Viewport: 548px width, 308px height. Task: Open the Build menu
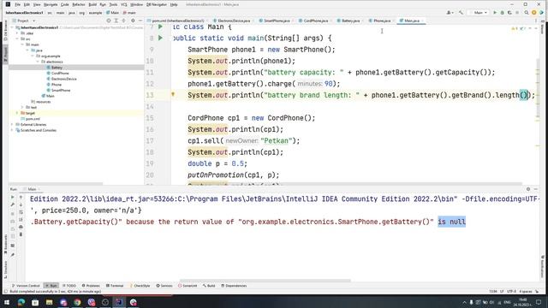92,4
